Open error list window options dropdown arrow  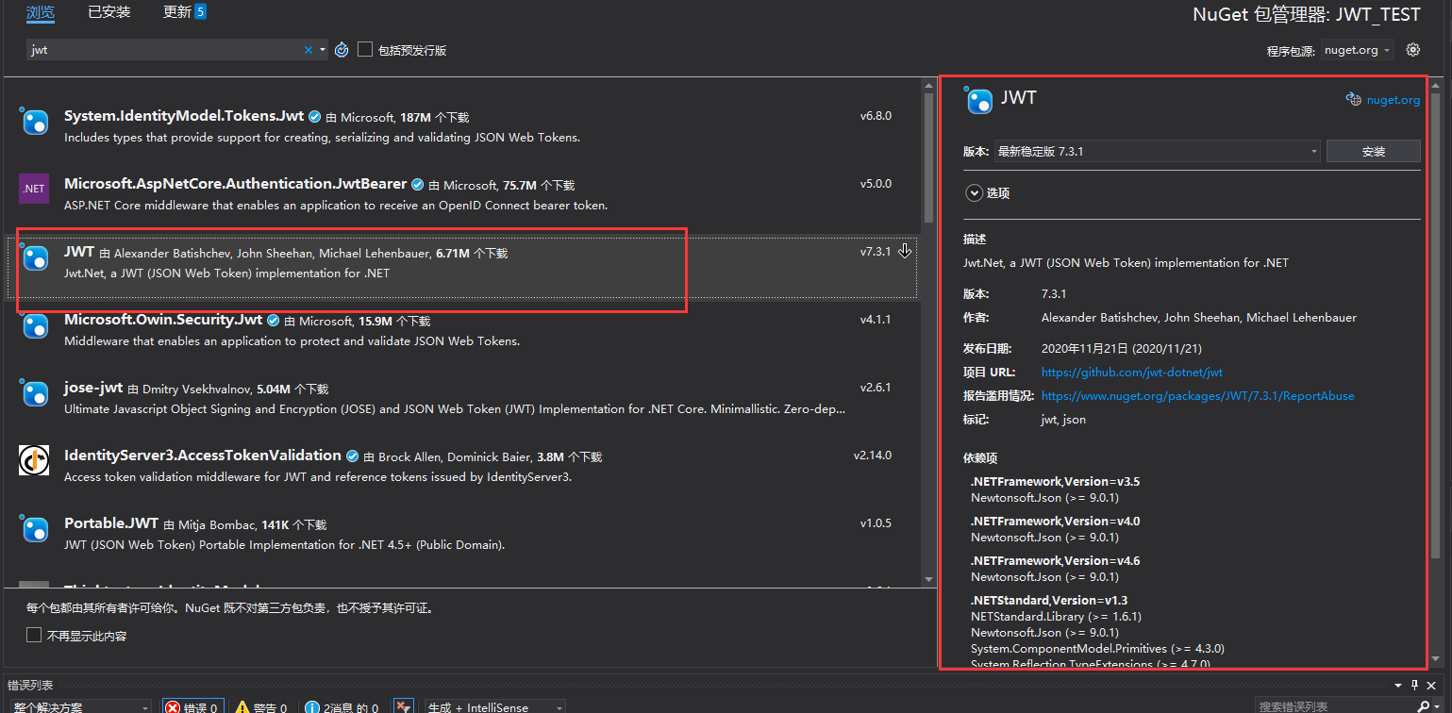1399,685
